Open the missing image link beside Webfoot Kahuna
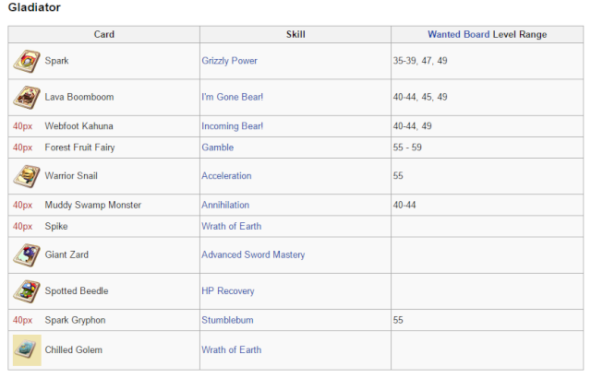This screenshot has width=591, height=378. [22, 126]
